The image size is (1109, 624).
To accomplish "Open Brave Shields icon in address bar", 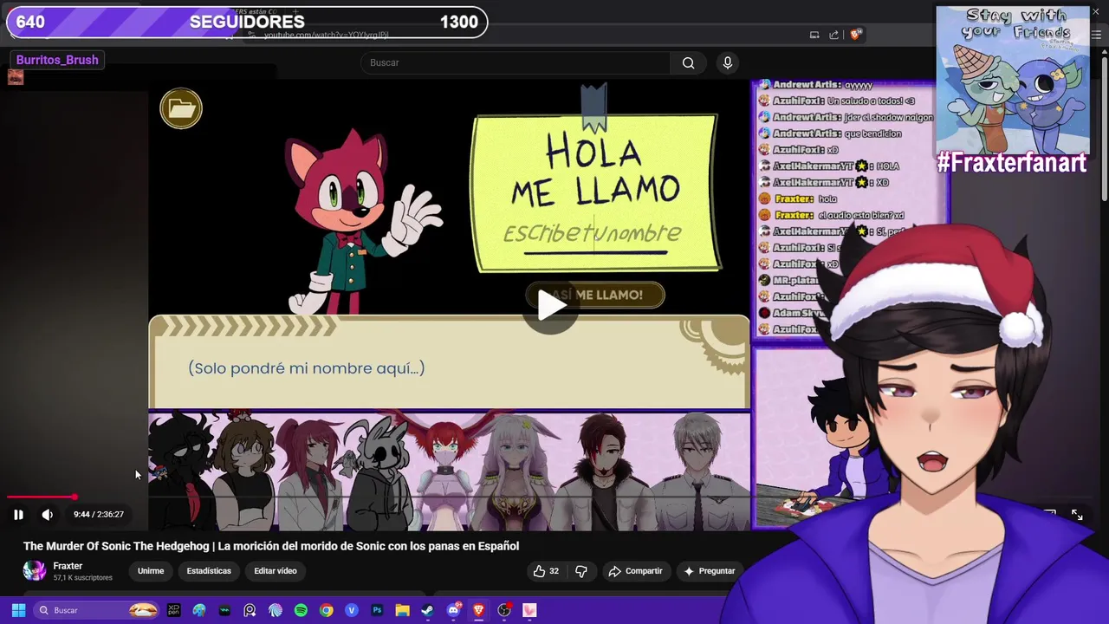I will point(856,35).
